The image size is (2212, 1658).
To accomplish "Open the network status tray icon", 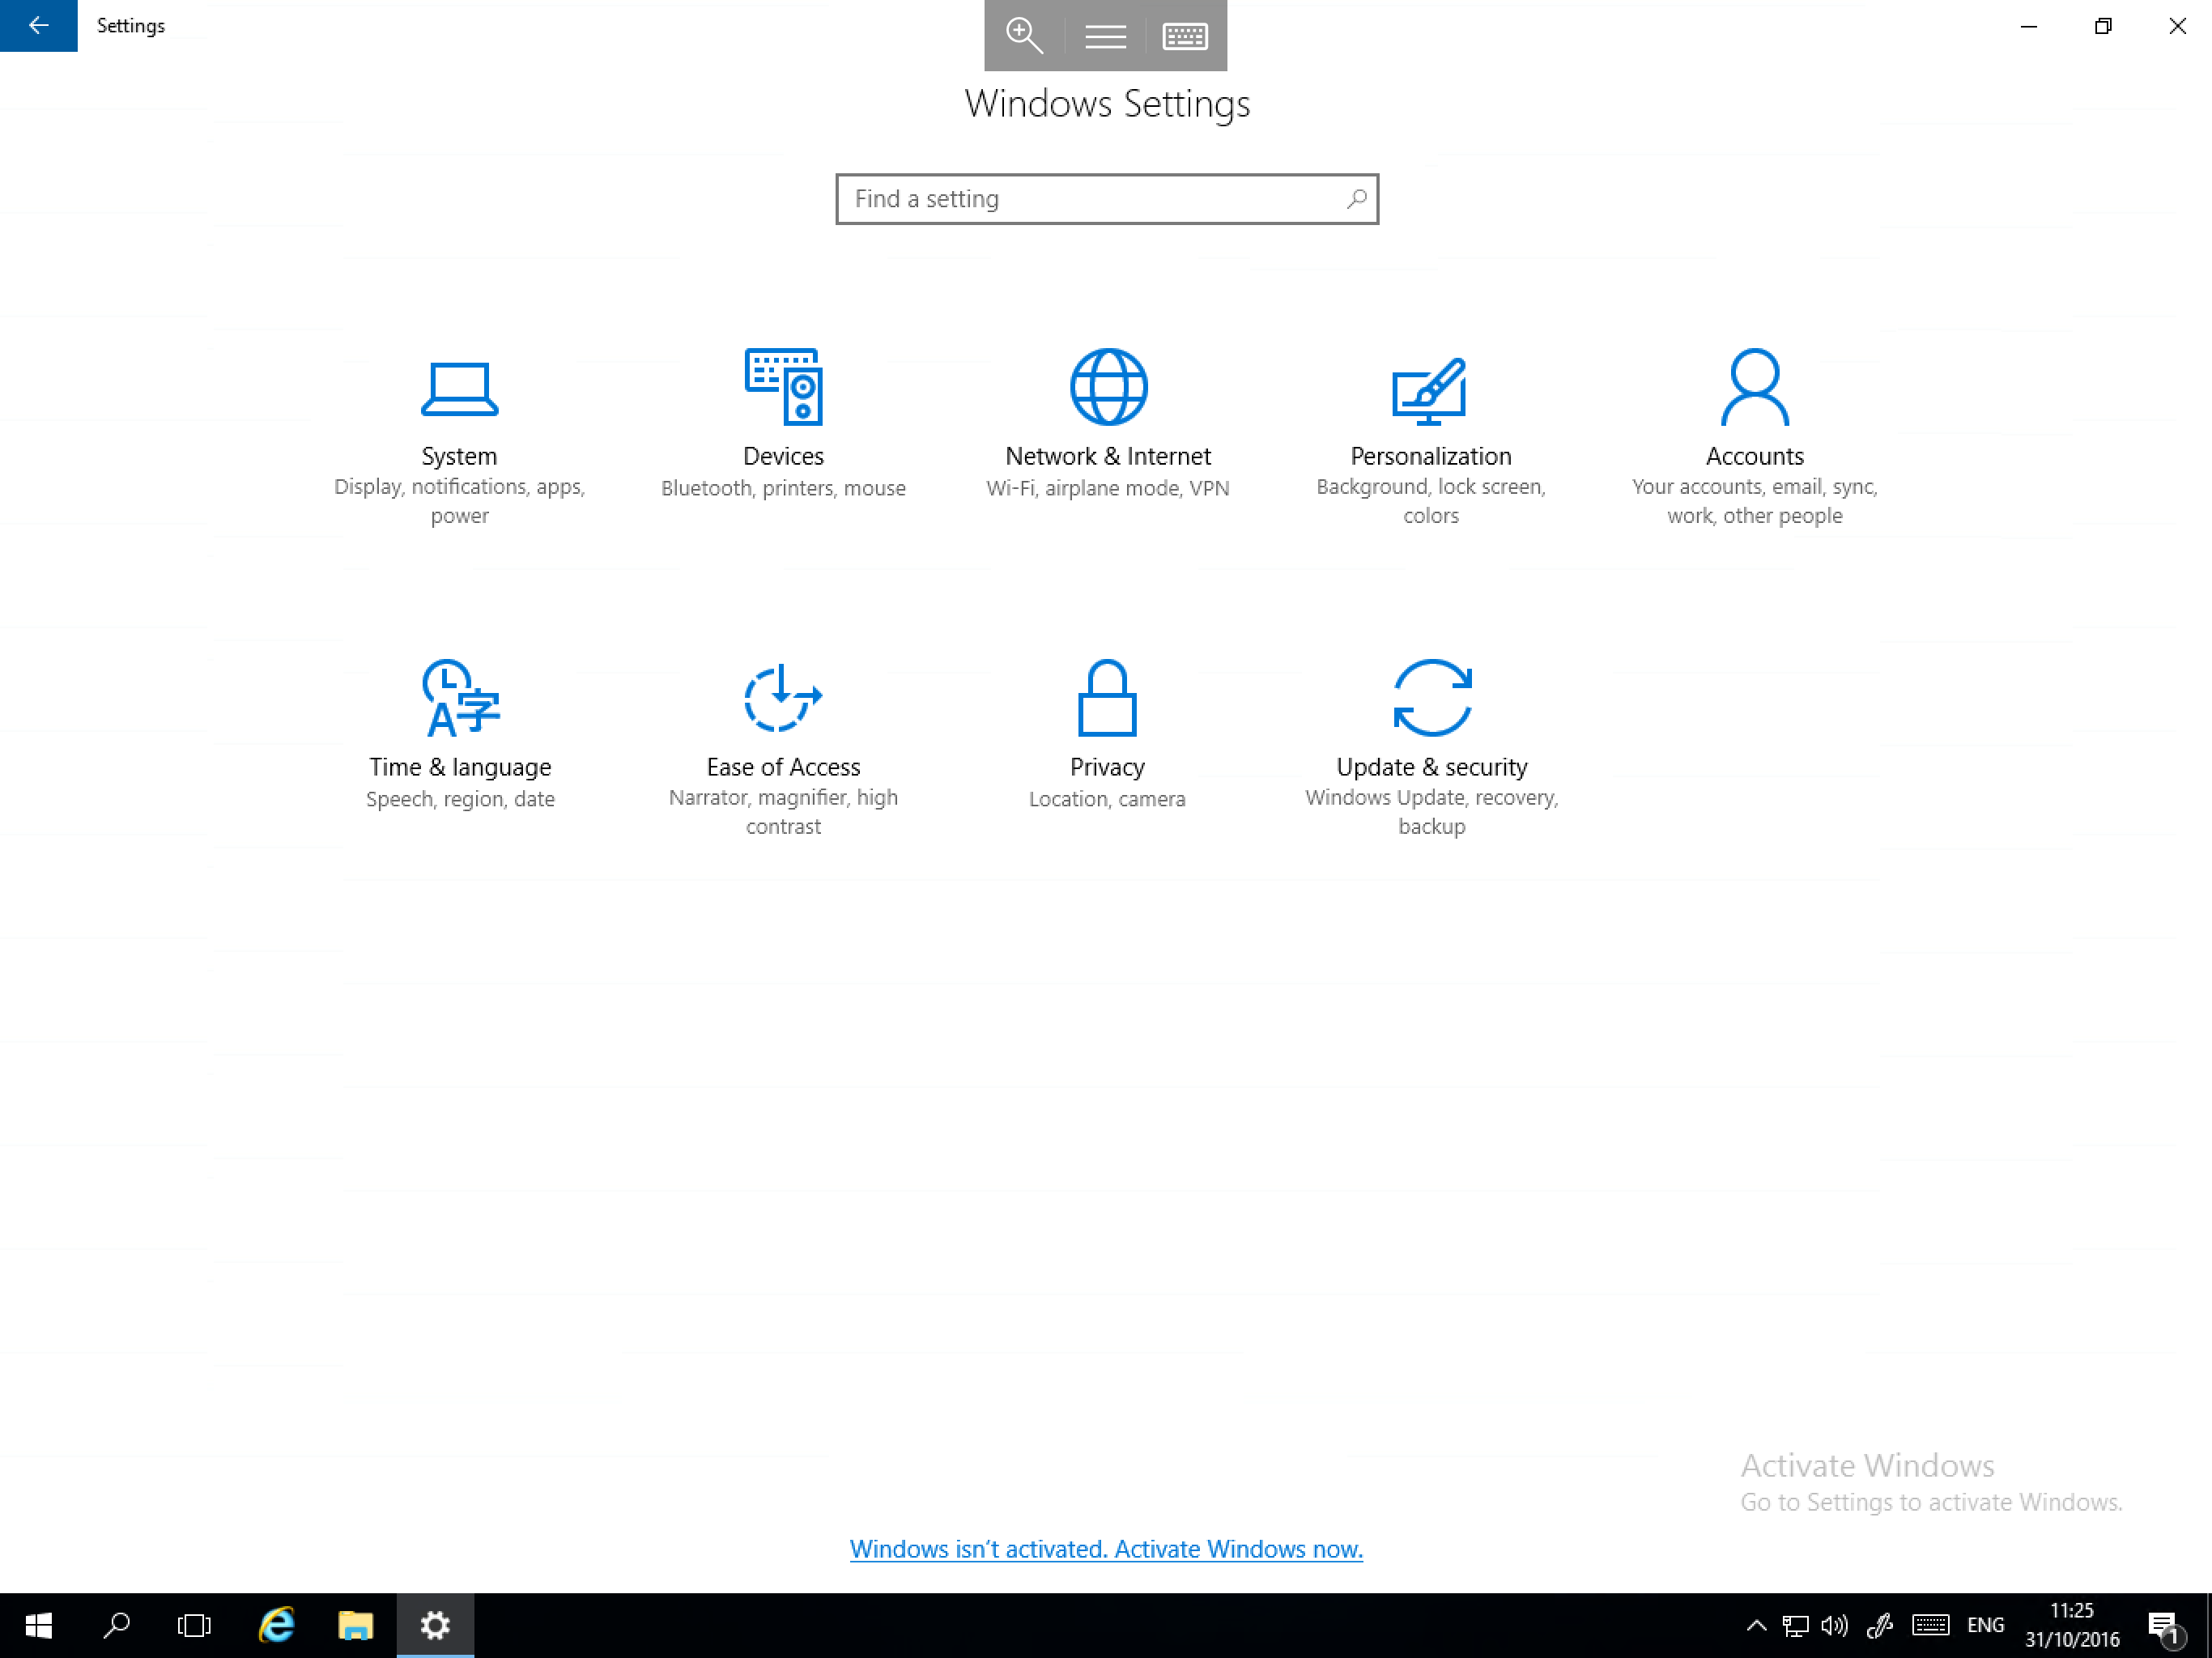I will pos(1795,1625).
